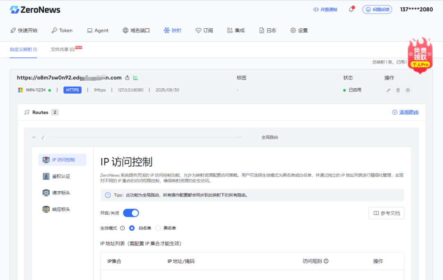Open mapping settings gear icon

[408, 90]
